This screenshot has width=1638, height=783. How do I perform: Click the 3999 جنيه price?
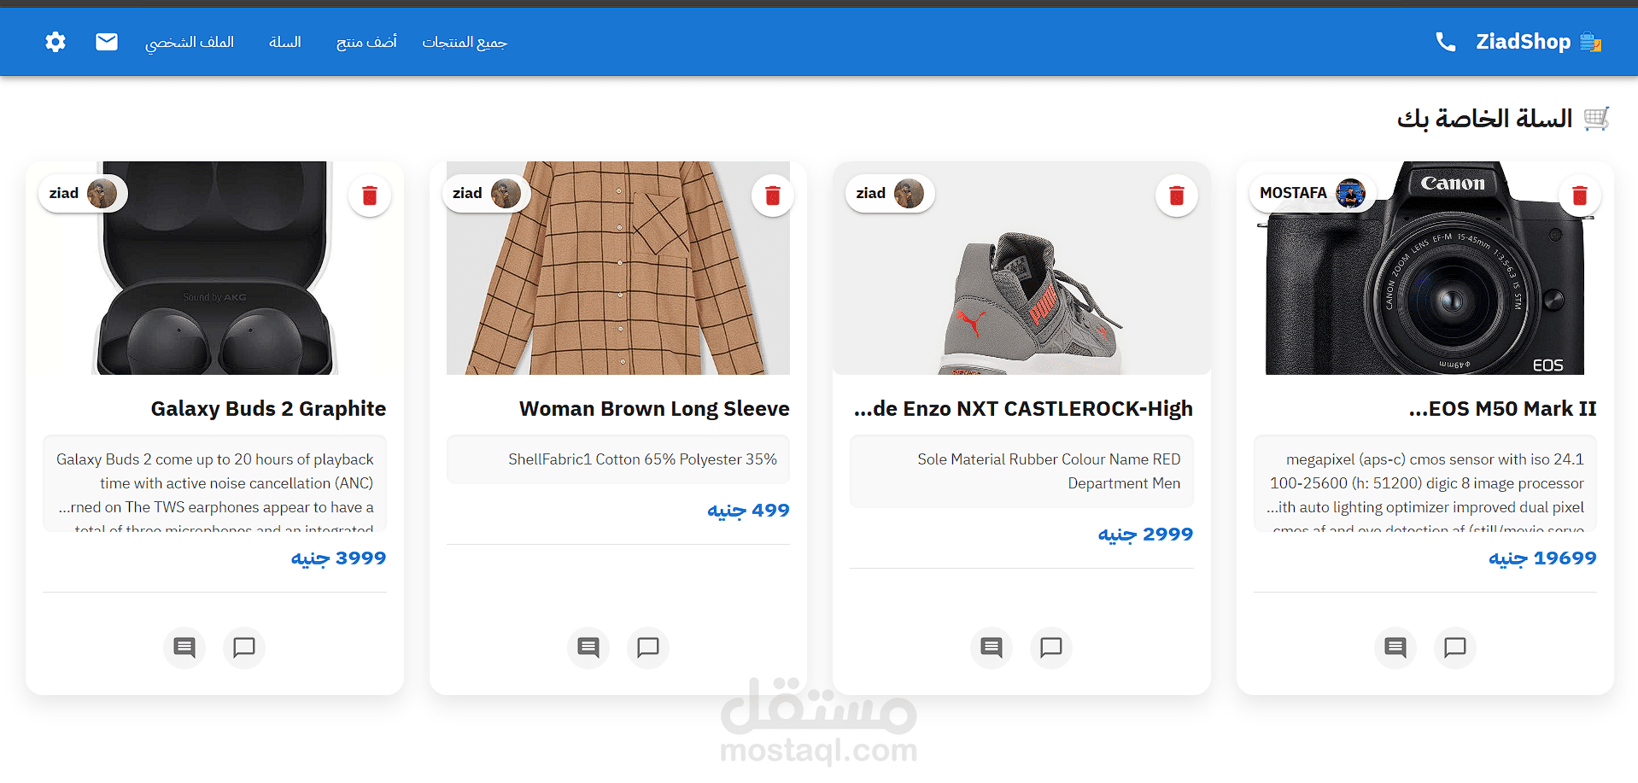[x=338, y=558]
